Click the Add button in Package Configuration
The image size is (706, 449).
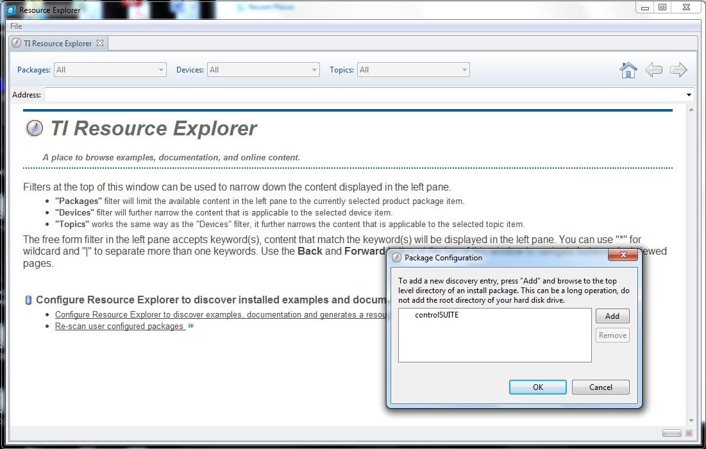(612, 316)
